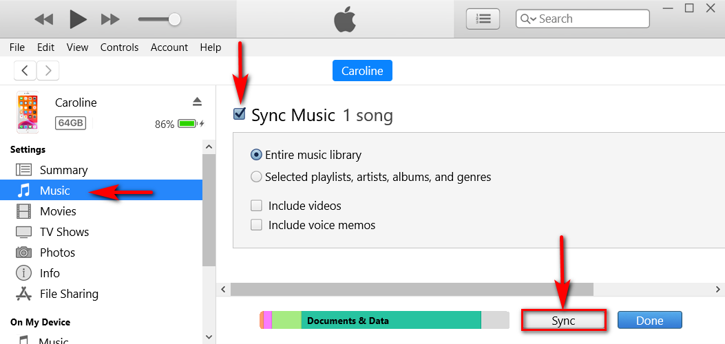Open the list view icon
Screen dimensions: 725x344
tap(483, 19)
